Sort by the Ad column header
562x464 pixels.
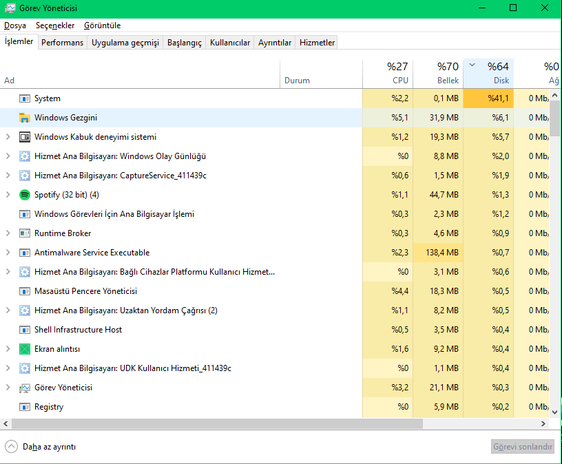tap(140, 74)
